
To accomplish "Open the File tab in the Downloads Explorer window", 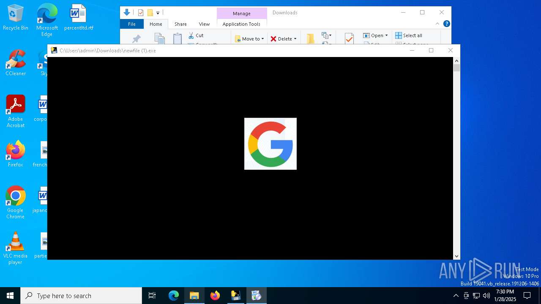I will [132, 24].
